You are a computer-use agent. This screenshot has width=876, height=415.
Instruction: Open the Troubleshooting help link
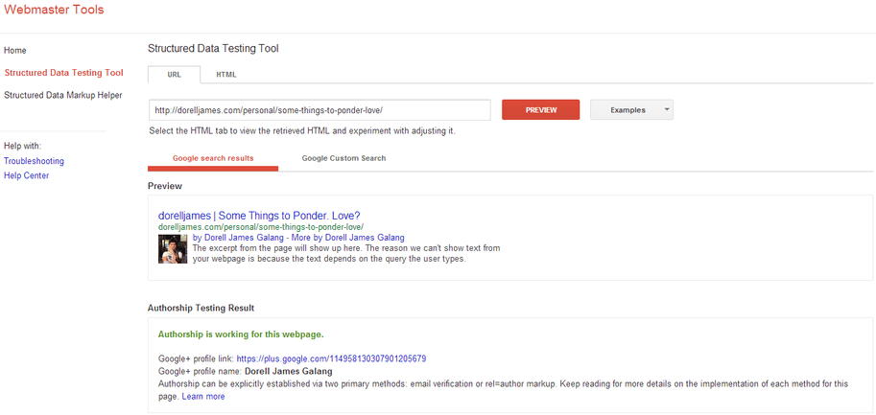[x=34, y=161]
